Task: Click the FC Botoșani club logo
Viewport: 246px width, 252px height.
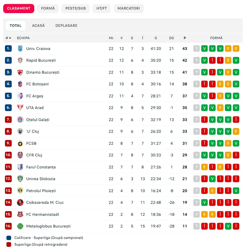Action: (20, 84)
